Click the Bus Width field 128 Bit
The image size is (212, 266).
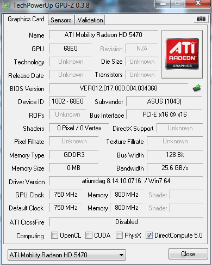point(174,155)
